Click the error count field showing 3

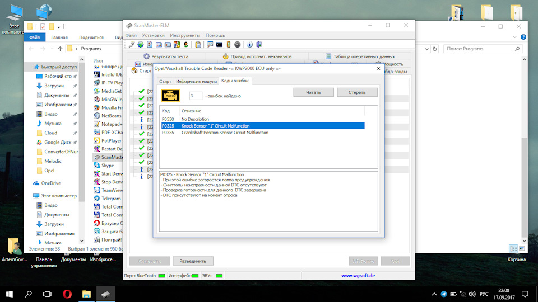pyautogui.click(x=196, y=96)
